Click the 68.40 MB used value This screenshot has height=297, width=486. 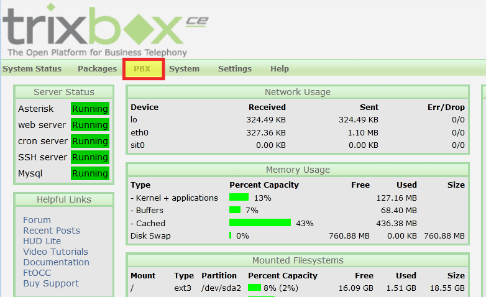click(x=399, y=210)
